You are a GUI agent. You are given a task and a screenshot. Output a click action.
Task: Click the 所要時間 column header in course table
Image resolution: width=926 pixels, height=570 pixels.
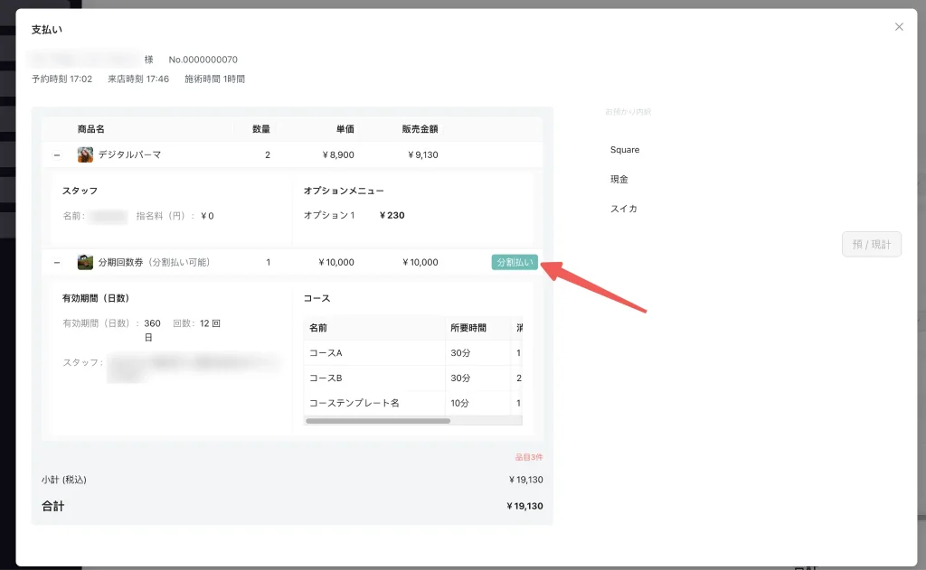(468, 328)
